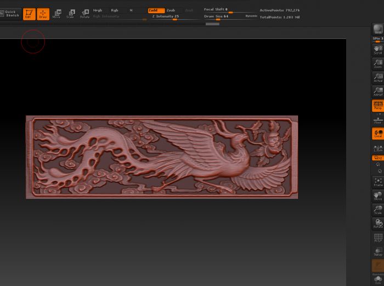Open the Quick Sketch mode
384x286 pixels.
[x=10, y=14]
